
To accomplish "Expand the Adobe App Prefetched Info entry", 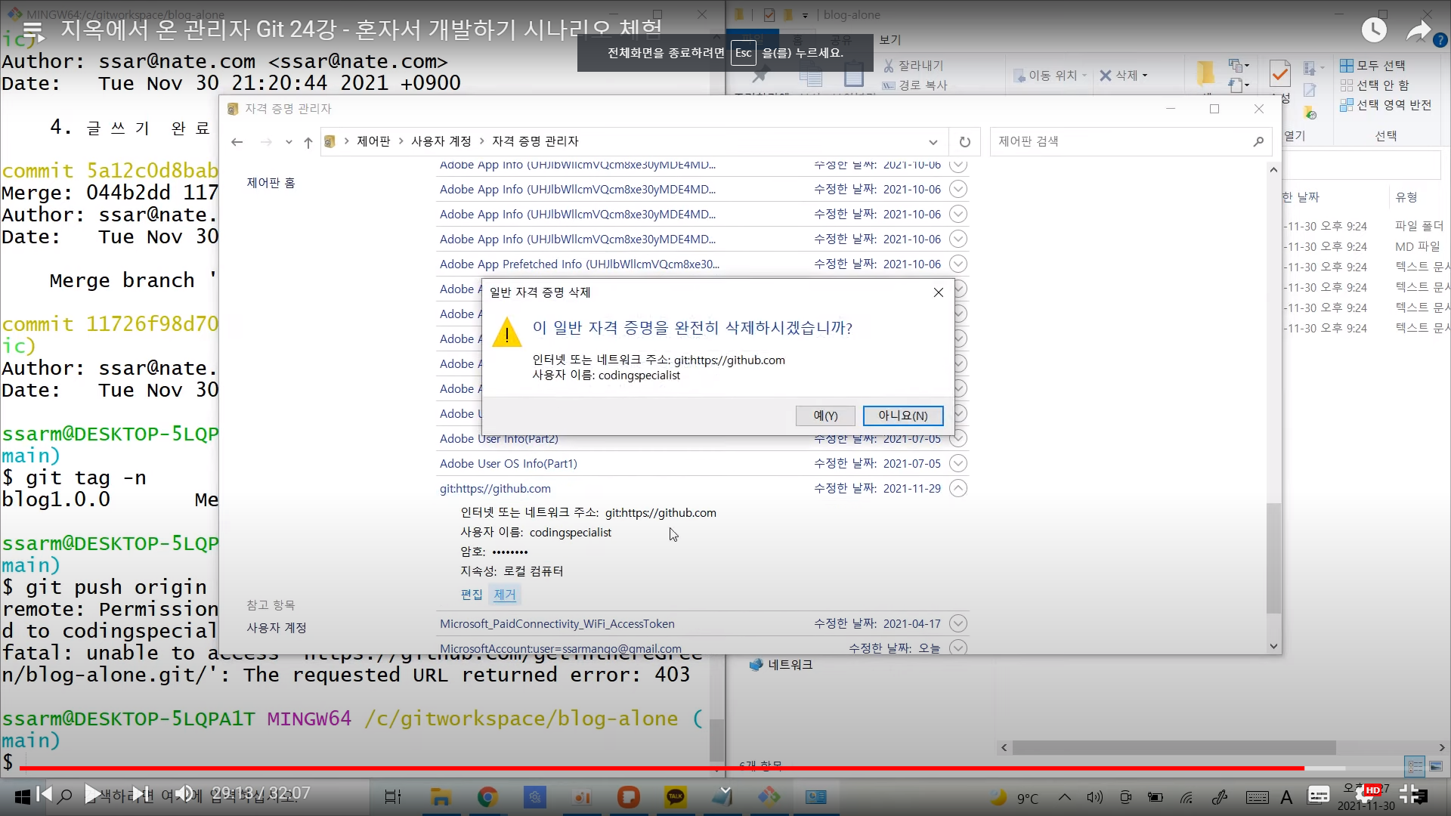I will tap(958, 264).
